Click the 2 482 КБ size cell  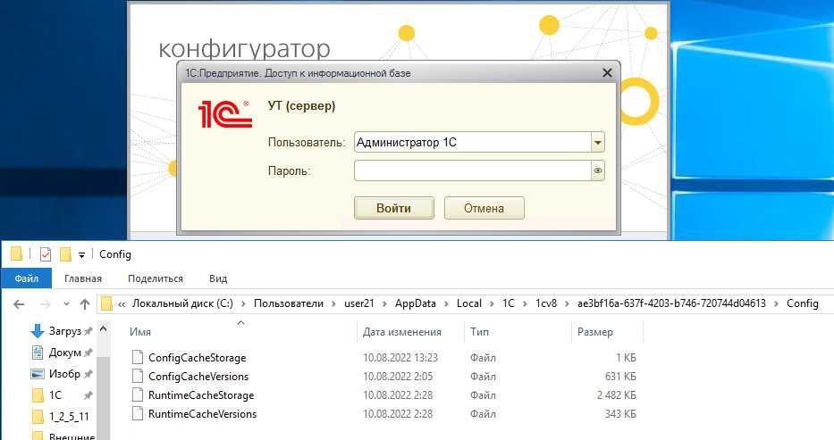tap(616, 395)
